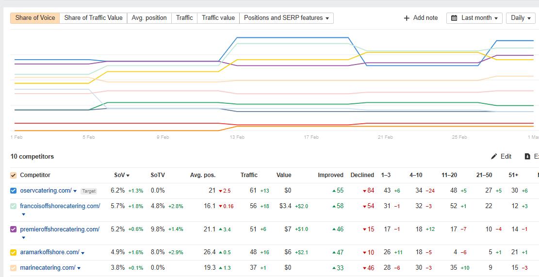Switch to the Share of Traffic Value tab
The image size is (539, 277).
click(x=93, y=18)
